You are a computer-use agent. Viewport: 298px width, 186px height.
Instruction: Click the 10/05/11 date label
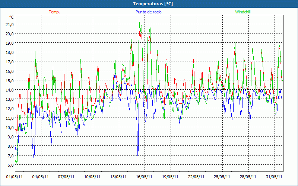(92, 177)
